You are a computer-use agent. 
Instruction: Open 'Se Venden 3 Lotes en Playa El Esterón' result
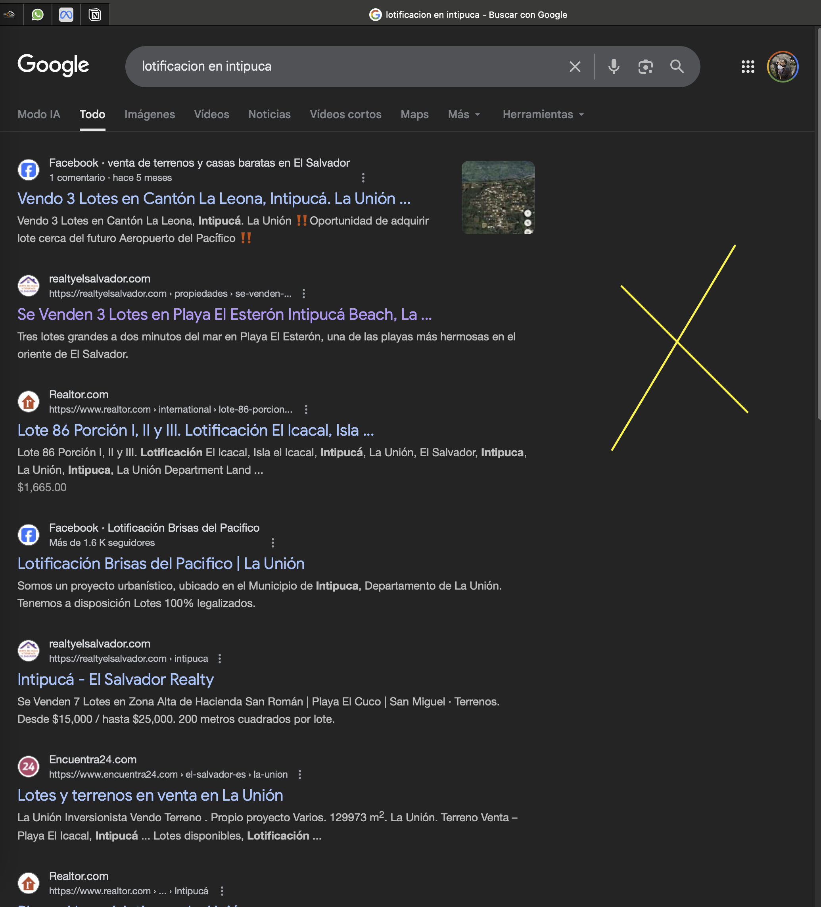tap(225, 315)
